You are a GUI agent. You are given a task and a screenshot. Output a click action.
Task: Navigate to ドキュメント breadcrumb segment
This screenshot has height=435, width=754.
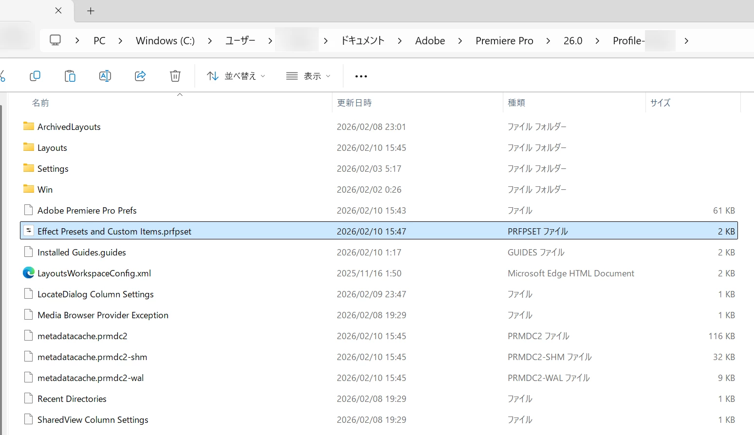click(x=363, y=41)
